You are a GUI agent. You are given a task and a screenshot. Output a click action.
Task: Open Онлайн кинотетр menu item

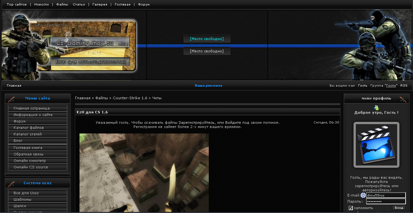(x=38, y=161)
